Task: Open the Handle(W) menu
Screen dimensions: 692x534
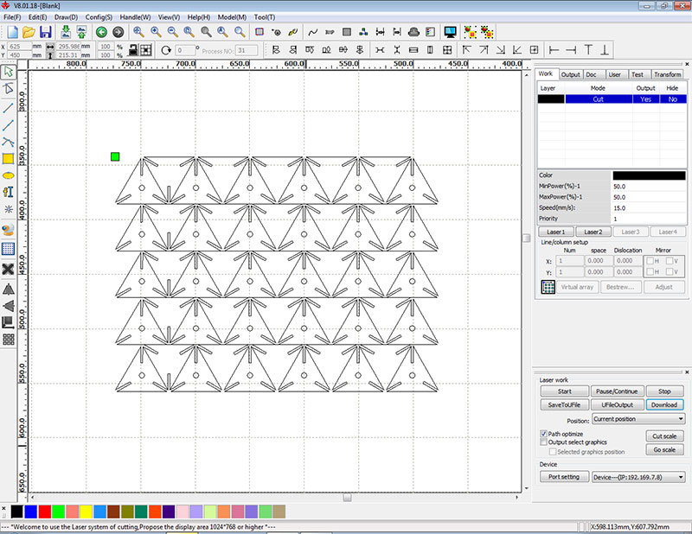Action: tap(135, 17)
